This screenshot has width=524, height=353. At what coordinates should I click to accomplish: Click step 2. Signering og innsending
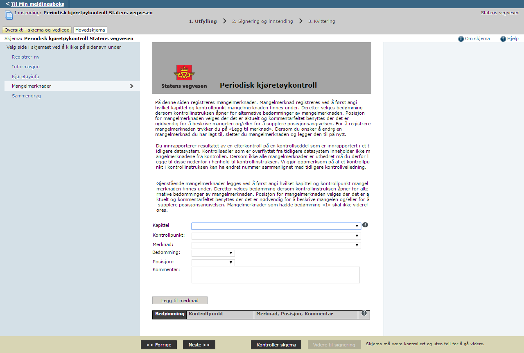click(262, 21)
